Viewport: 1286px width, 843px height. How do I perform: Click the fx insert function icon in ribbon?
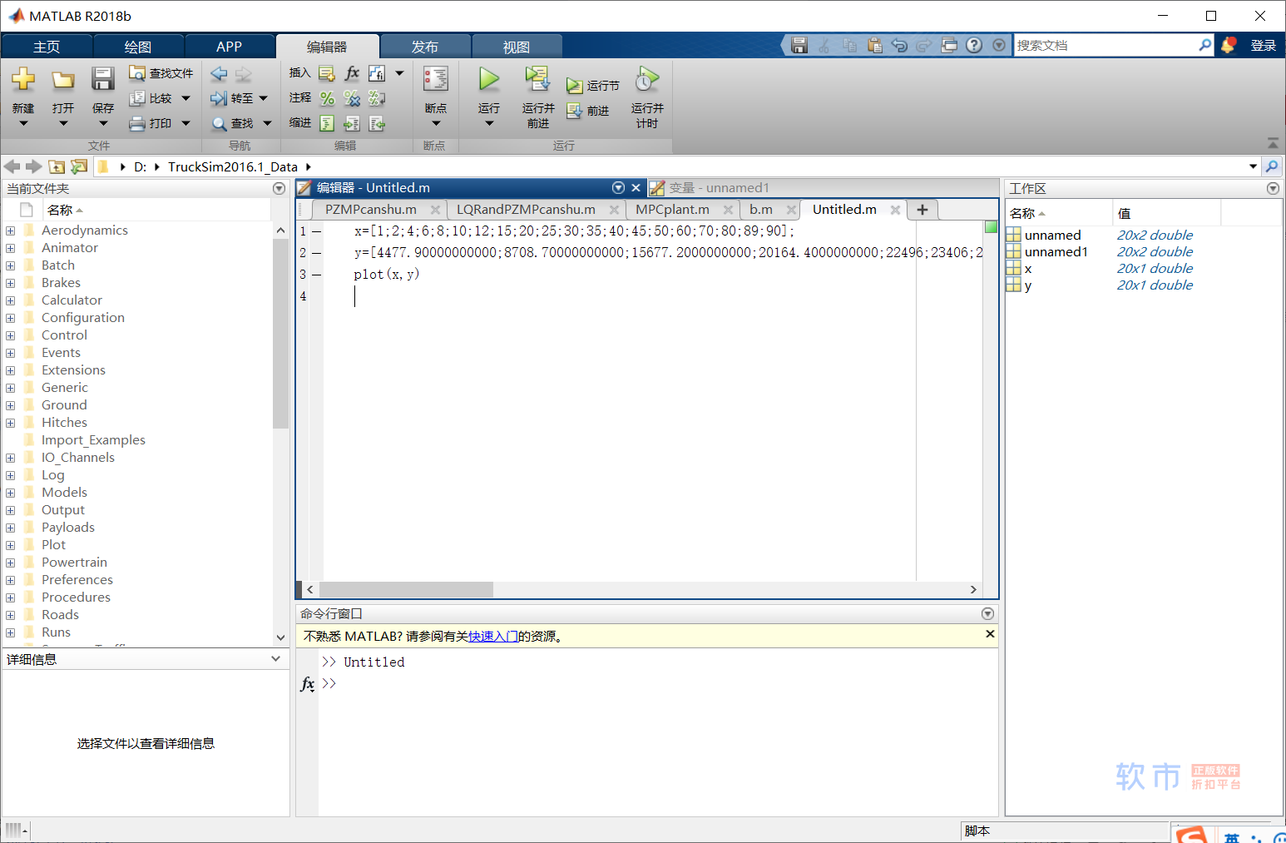(352, 73)
